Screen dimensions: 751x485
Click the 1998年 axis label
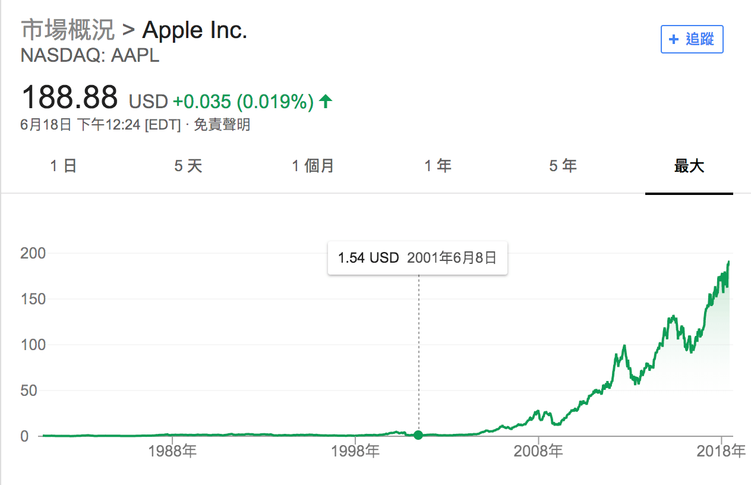(355, 452)
